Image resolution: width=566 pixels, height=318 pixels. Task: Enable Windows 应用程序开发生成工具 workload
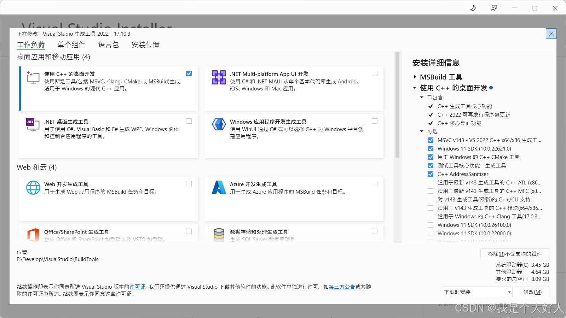click(x=375, y=121)
